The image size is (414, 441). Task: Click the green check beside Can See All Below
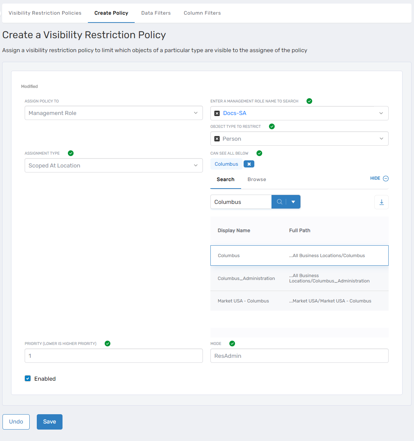coord(259,153)
